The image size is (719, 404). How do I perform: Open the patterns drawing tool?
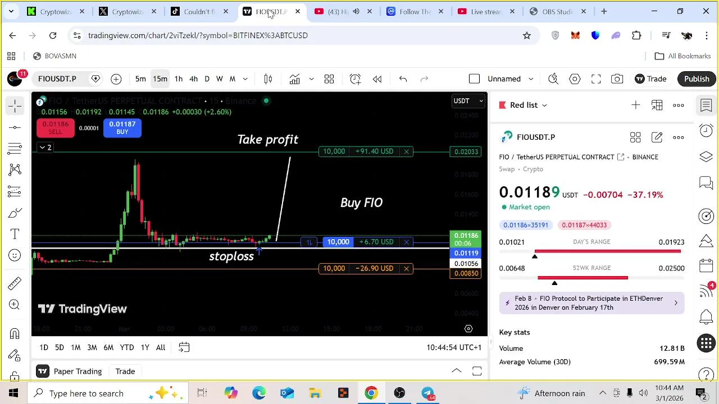tap(15, 170)
